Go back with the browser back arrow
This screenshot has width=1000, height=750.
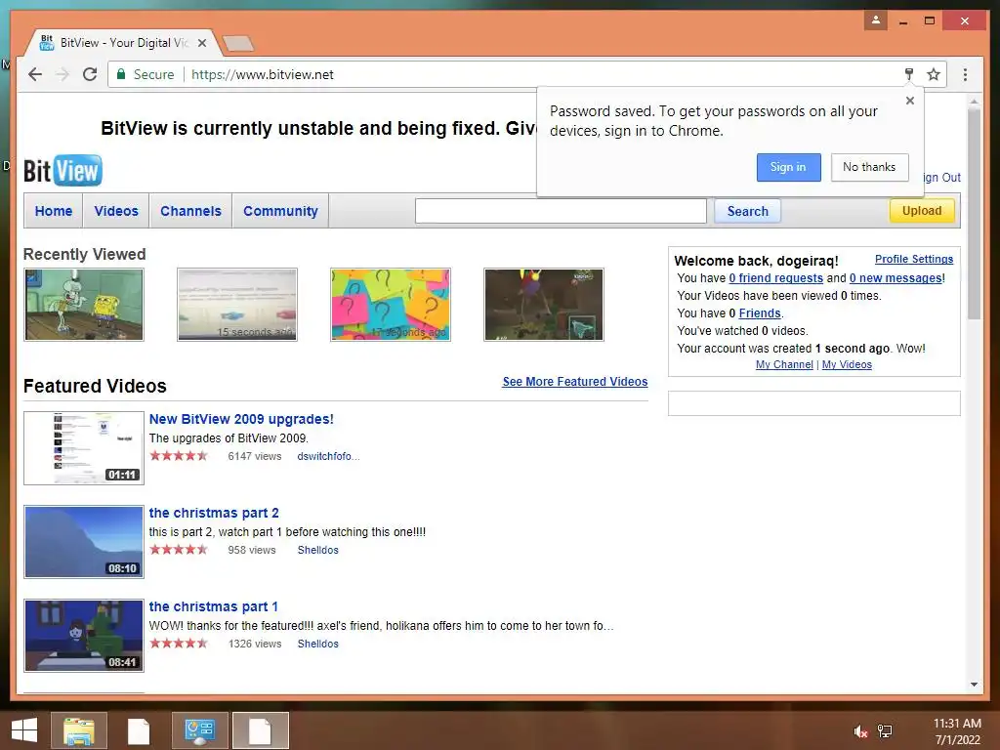tap(35, 74)
